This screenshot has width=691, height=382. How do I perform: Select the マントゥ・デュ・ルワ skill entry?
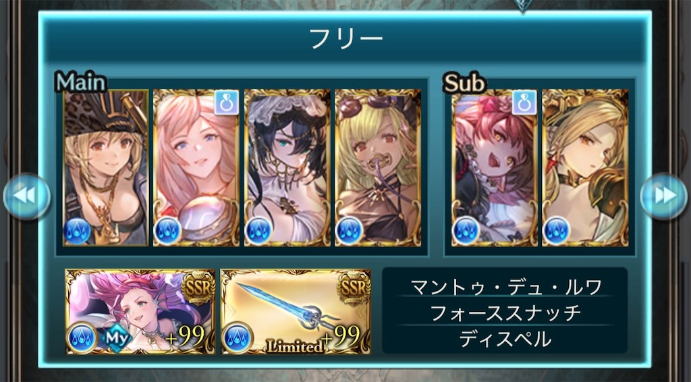pyautogui.click(x=505, y=287)
